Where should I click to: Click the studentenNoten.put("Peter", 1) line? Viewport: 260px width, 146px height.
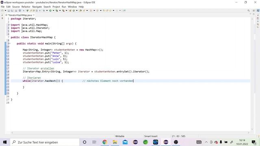[x=46, y=53]
